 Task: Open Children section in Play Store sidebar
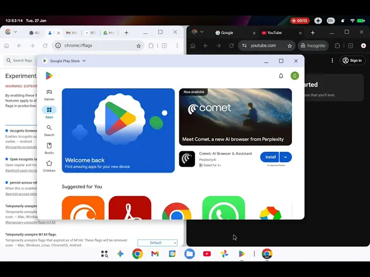click(x=49, y=166)
